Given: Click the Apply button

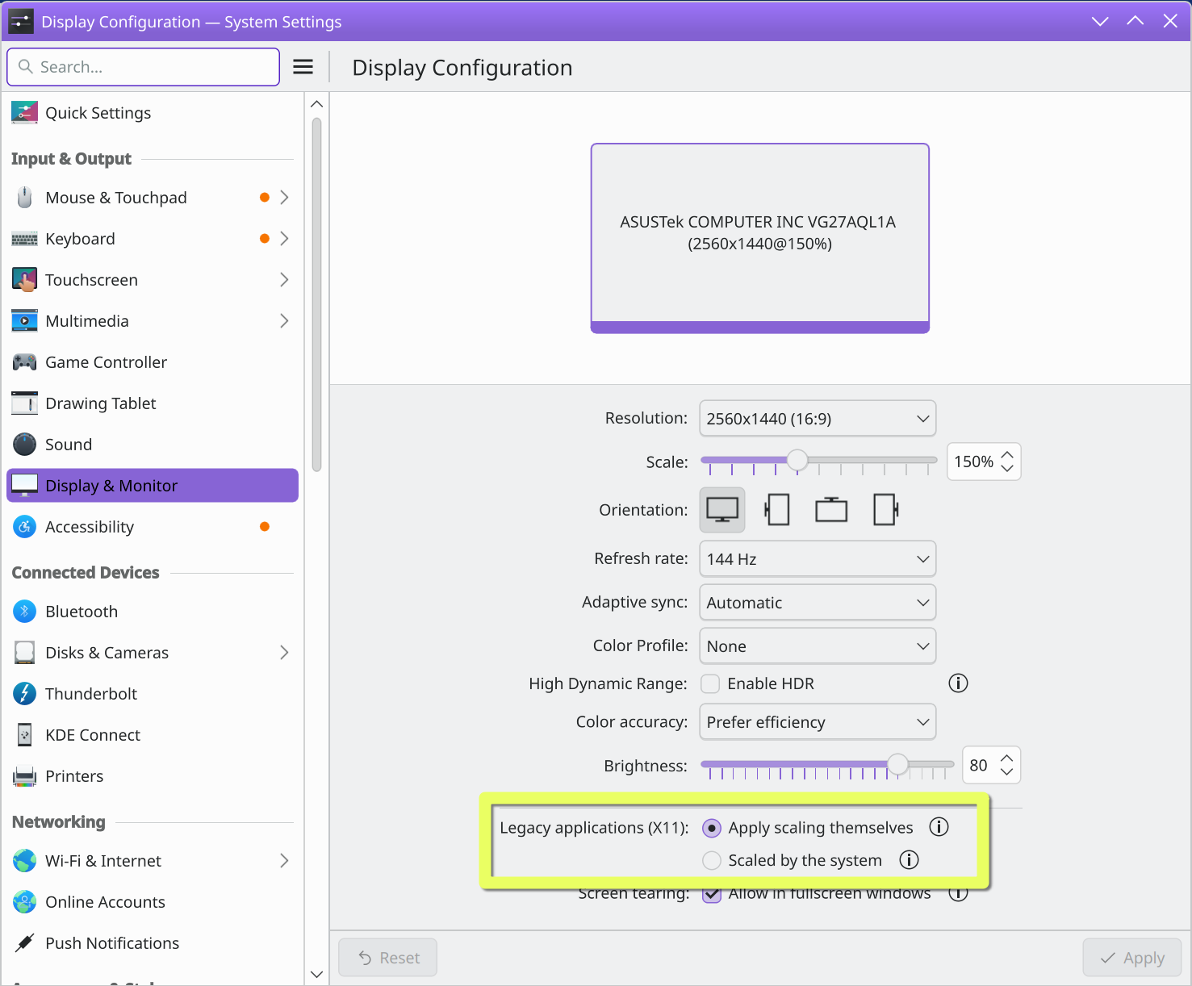Looking at the screenshot, I should tap(1132, 958).
